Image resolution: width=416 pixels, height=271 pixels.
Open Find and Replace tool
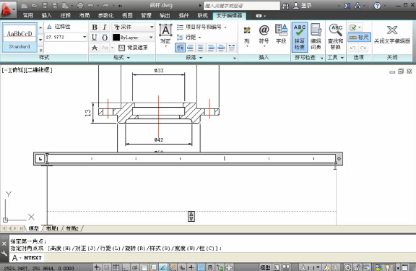click(x=336, y=37)
